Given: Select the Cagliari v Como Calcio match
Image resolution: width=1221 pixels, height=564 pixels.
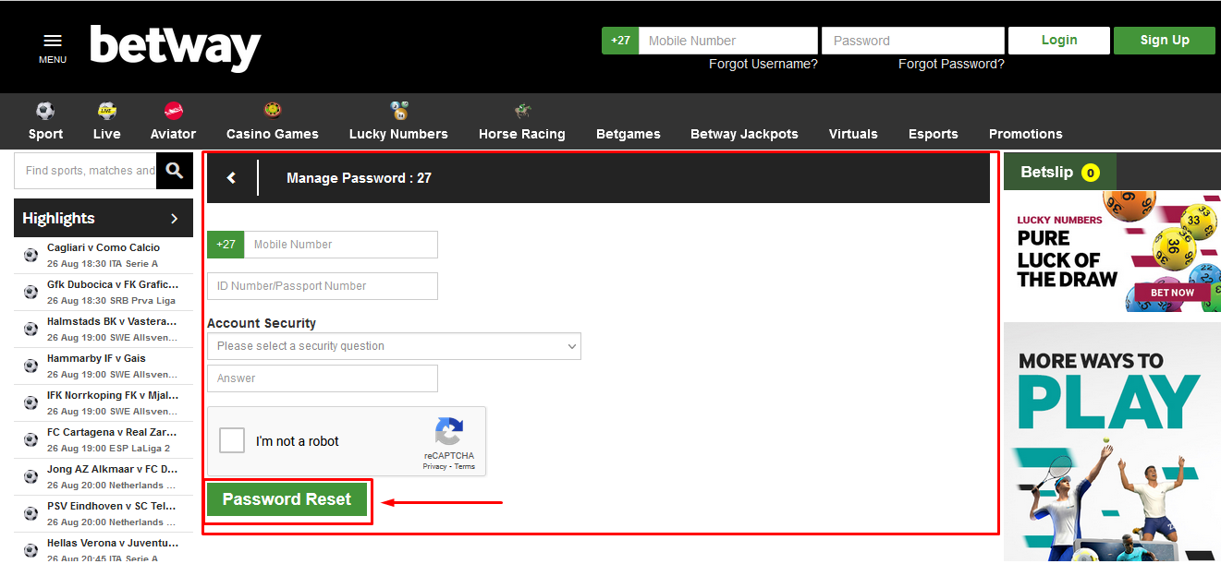Looking at the screenshot, I should pyautogui.click(x=104, y=247).
